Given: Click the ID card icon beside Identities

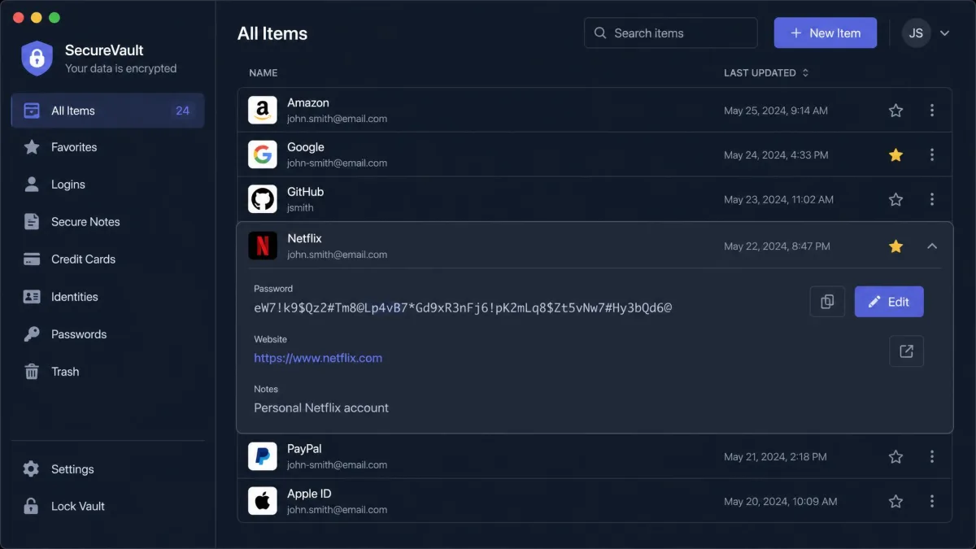Looking at the screenshot, I should pos(32,297).
